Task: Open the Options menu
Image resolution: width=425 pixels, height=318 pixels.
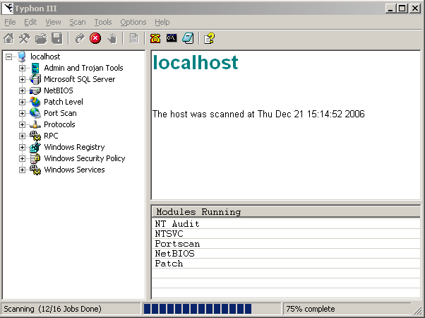Action: tap(133, 23)
